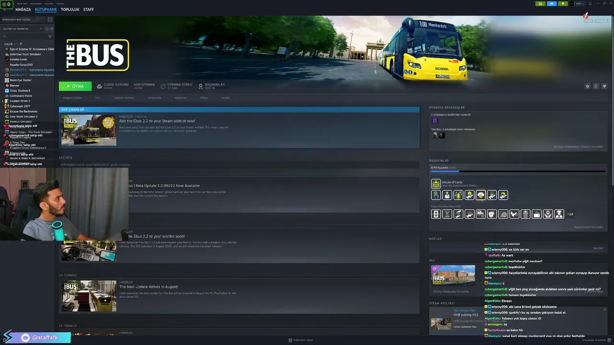The width and height of the screenshot is (614, 345).
Task: Click the achievements trophy icon in header
Action: 201,86
